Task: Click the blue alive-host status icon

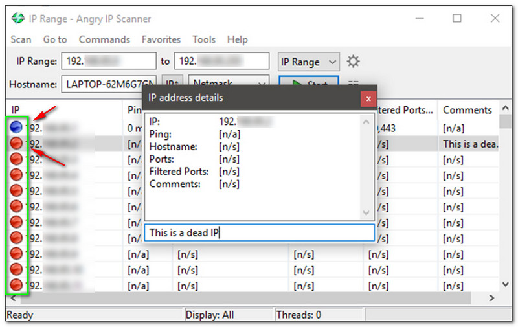Action: (x=17, y=128)
